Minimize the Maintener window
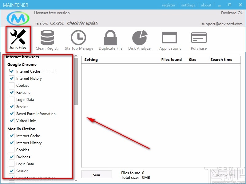This screenshot has height=184, width=246. coord(220,5)
